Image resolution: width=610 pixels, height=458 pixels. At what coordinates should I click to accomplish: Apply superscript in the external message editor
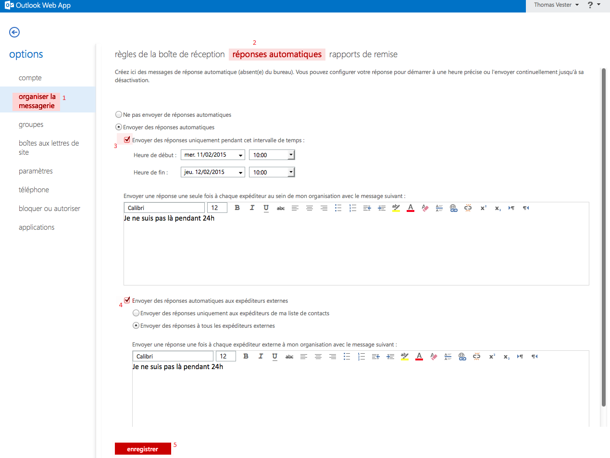pyautogui.click(x=492, y=357)
